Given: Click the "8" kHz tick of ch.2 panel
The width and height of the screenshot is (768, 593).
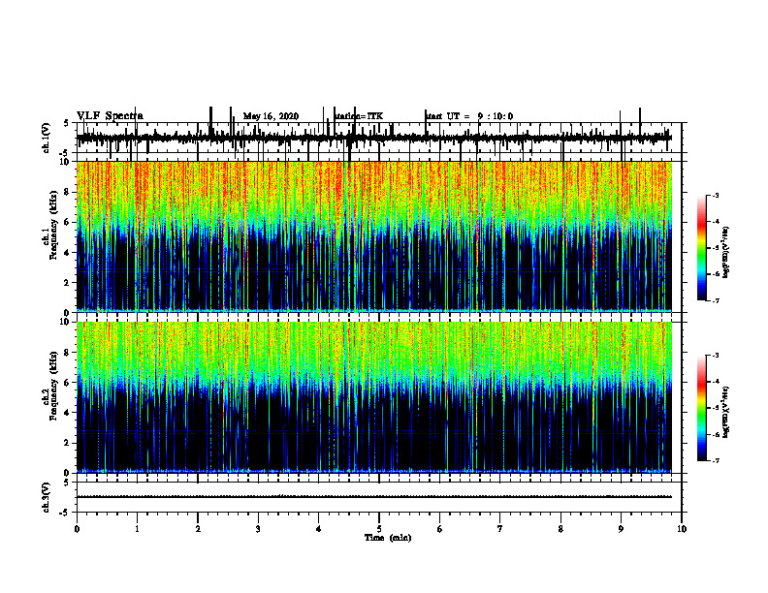Looking at the screenshot, I should tap(68, 353).
